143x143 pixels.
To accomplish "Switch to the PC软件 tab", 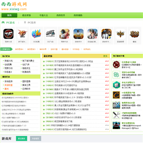I will coord(32,23).
